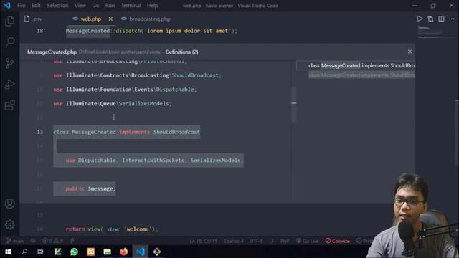The height and width of the screenshot is (258, 459).
Task: Click the main branch status item
Action: click(x=15, y=241)
